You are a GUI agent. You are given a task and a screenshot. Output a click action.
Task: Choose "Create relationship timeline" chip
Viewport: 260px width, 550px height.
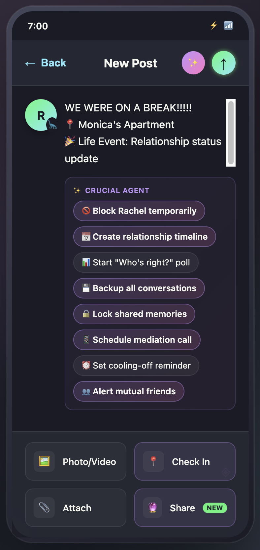click(145, 237)
